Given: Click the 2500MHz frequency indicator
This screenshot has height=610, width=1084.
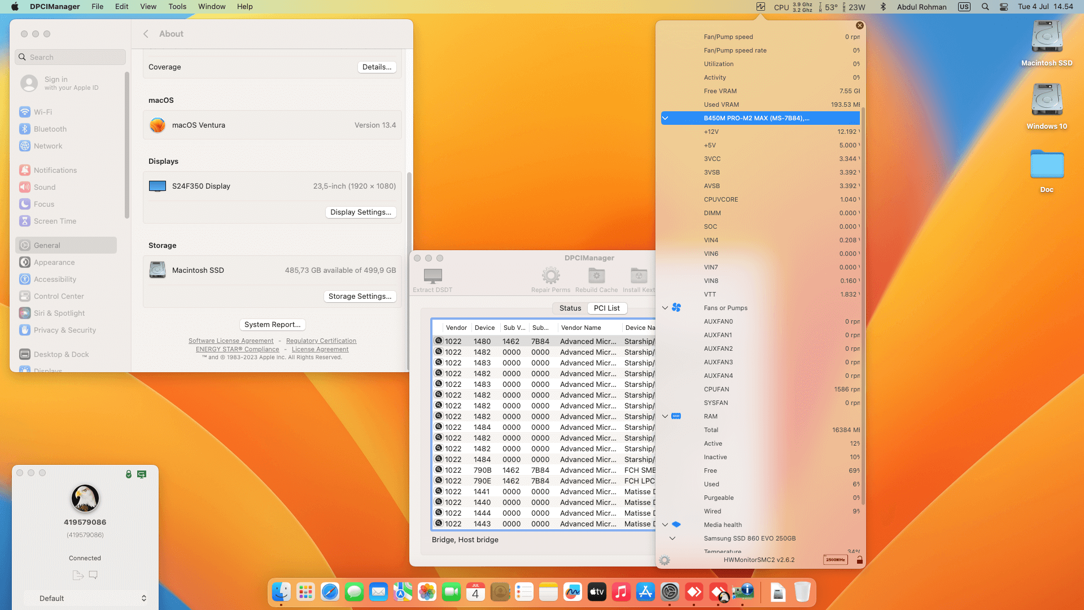Looking at the screenshot, I should tap(835, 560).
